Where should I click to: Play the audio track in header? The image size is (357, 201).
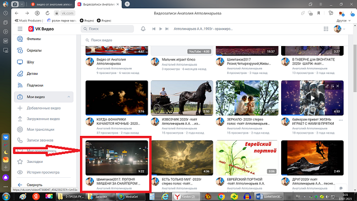coord(160,29)
